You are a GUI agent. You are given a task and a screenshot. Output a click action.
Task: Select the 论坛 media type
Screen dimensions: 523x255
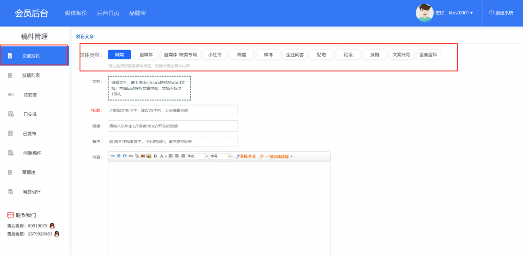[x=348, y=55]
